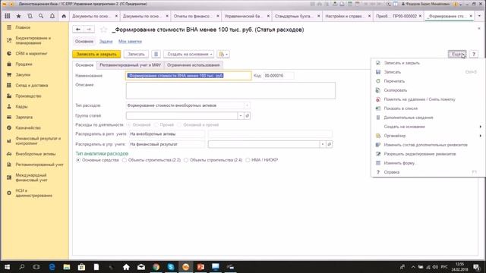Switch to Ограничения использования tab
The image size is (486, 273).
194,65
